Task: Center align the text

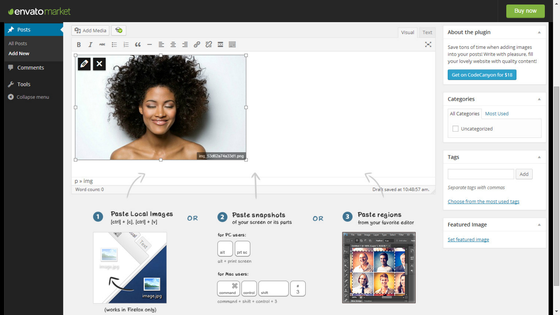Action: [173, 45]
